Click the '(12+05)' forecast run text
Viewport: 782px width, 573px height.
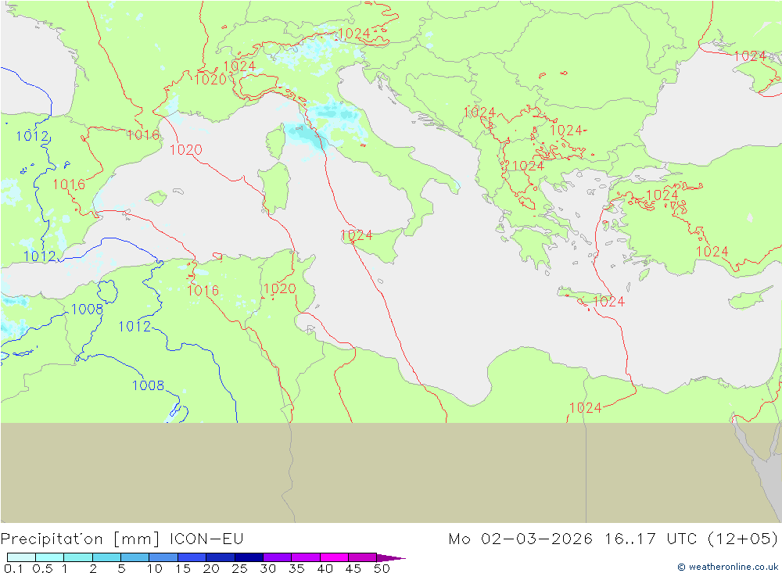click(743, 539)
